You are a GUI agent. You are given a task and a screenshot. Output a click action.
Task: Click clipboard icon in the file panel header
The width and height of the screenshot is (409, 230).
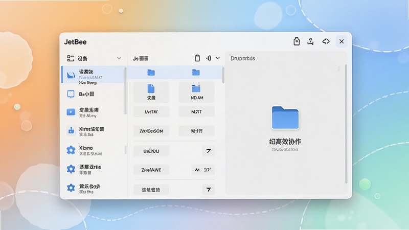coord(197,58)
